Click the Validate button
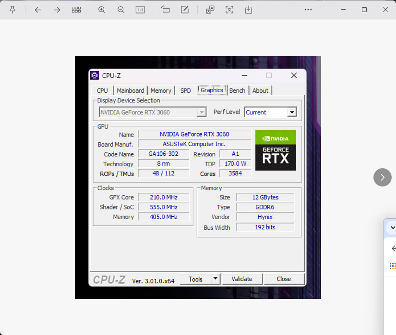The image size is (396, 335). [242, 279]
